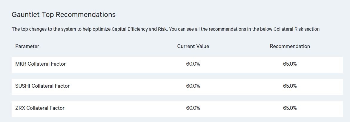Click MKR's recommended value of 65.0%
This screenshot has height=122, width=350.
click(290, 64)
